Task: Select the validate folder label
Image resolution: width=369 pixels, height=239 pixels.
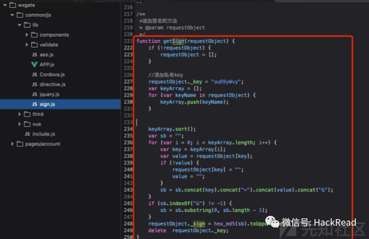Action: click(49, 45)
